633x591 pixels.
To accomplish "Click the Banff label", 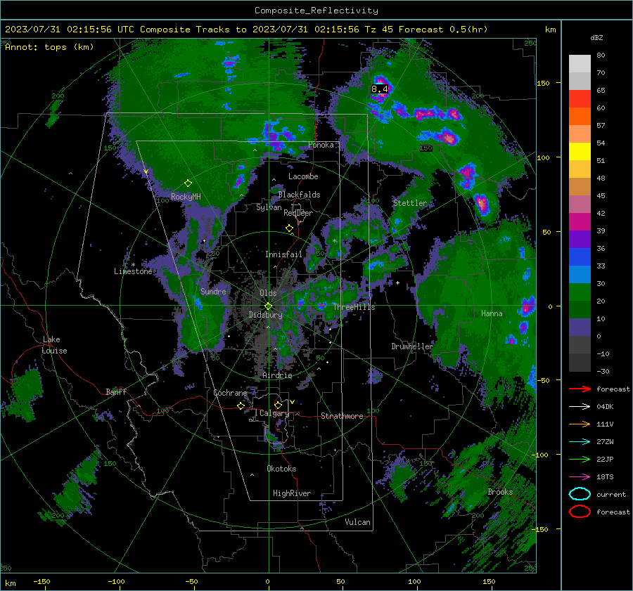I will (116, 391).
